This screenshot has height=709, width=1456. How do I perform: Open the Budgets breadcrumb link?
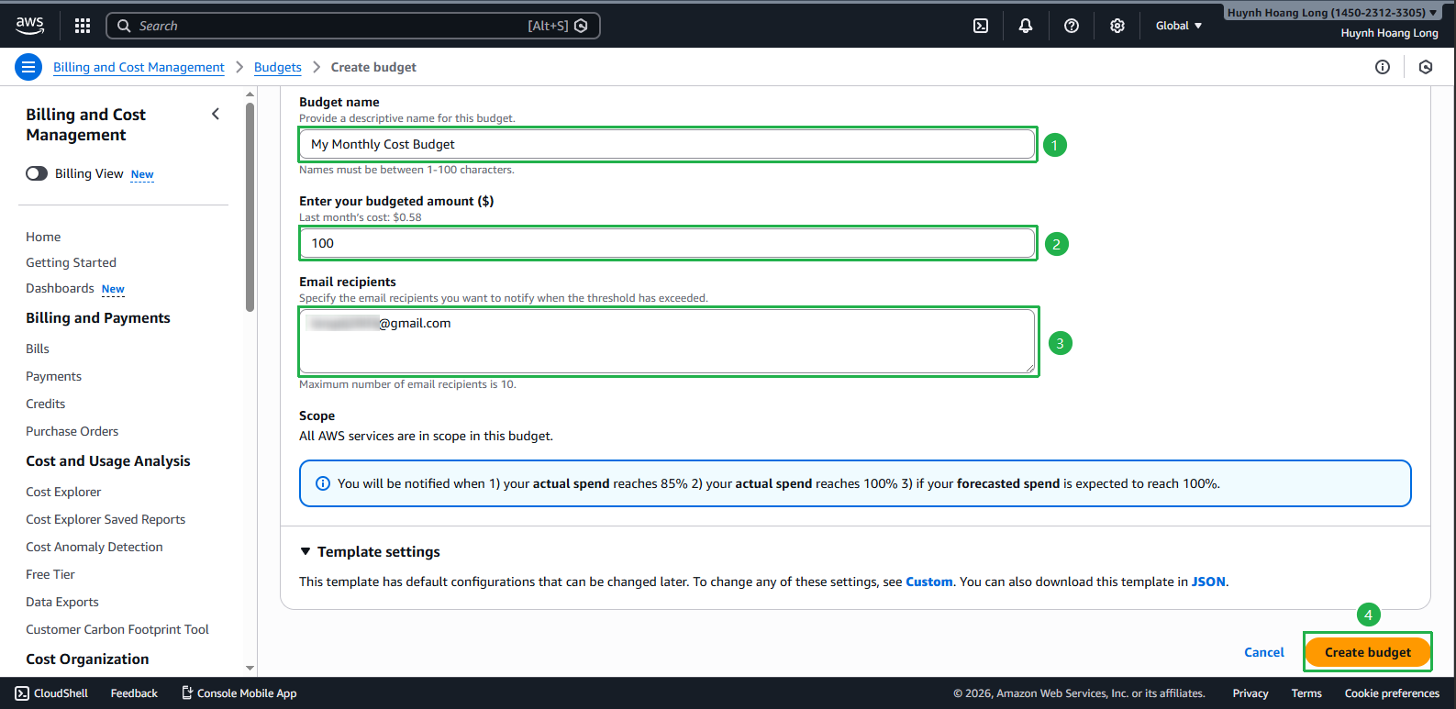tap(277, 67)
